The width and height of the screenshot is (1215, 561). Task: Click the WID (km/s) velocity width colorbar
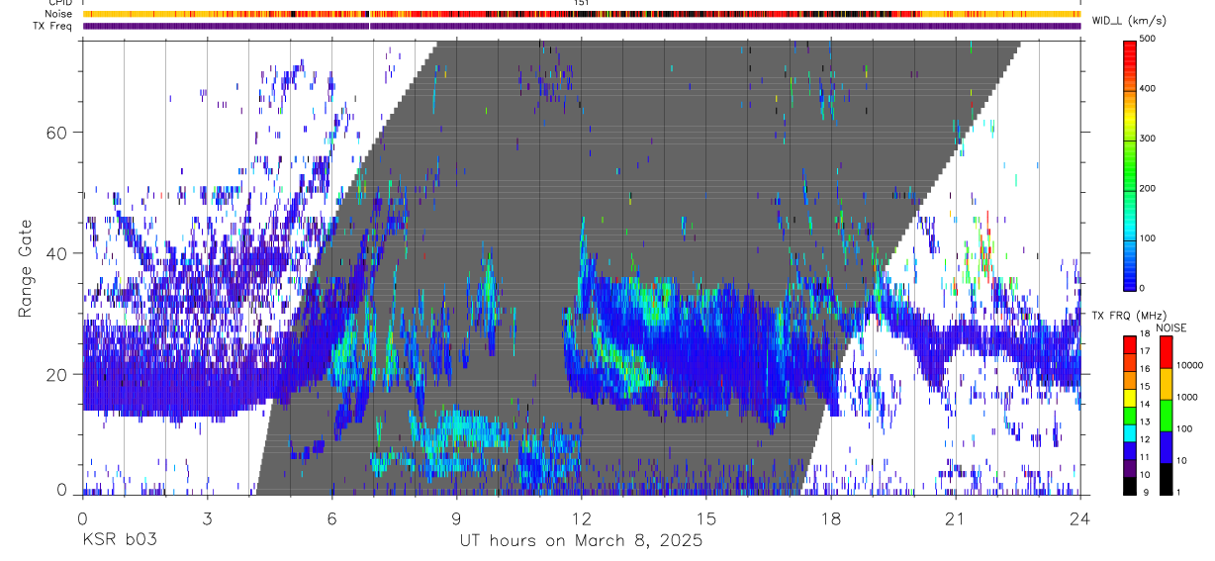1132,164
